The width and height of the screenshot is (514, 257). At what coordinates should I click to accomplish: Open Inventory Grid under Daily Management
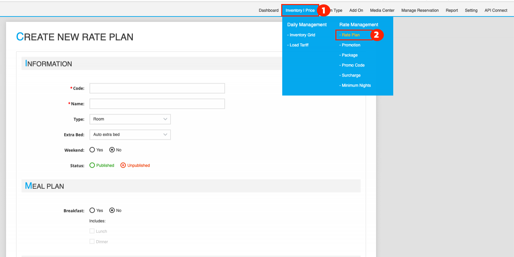302,35
